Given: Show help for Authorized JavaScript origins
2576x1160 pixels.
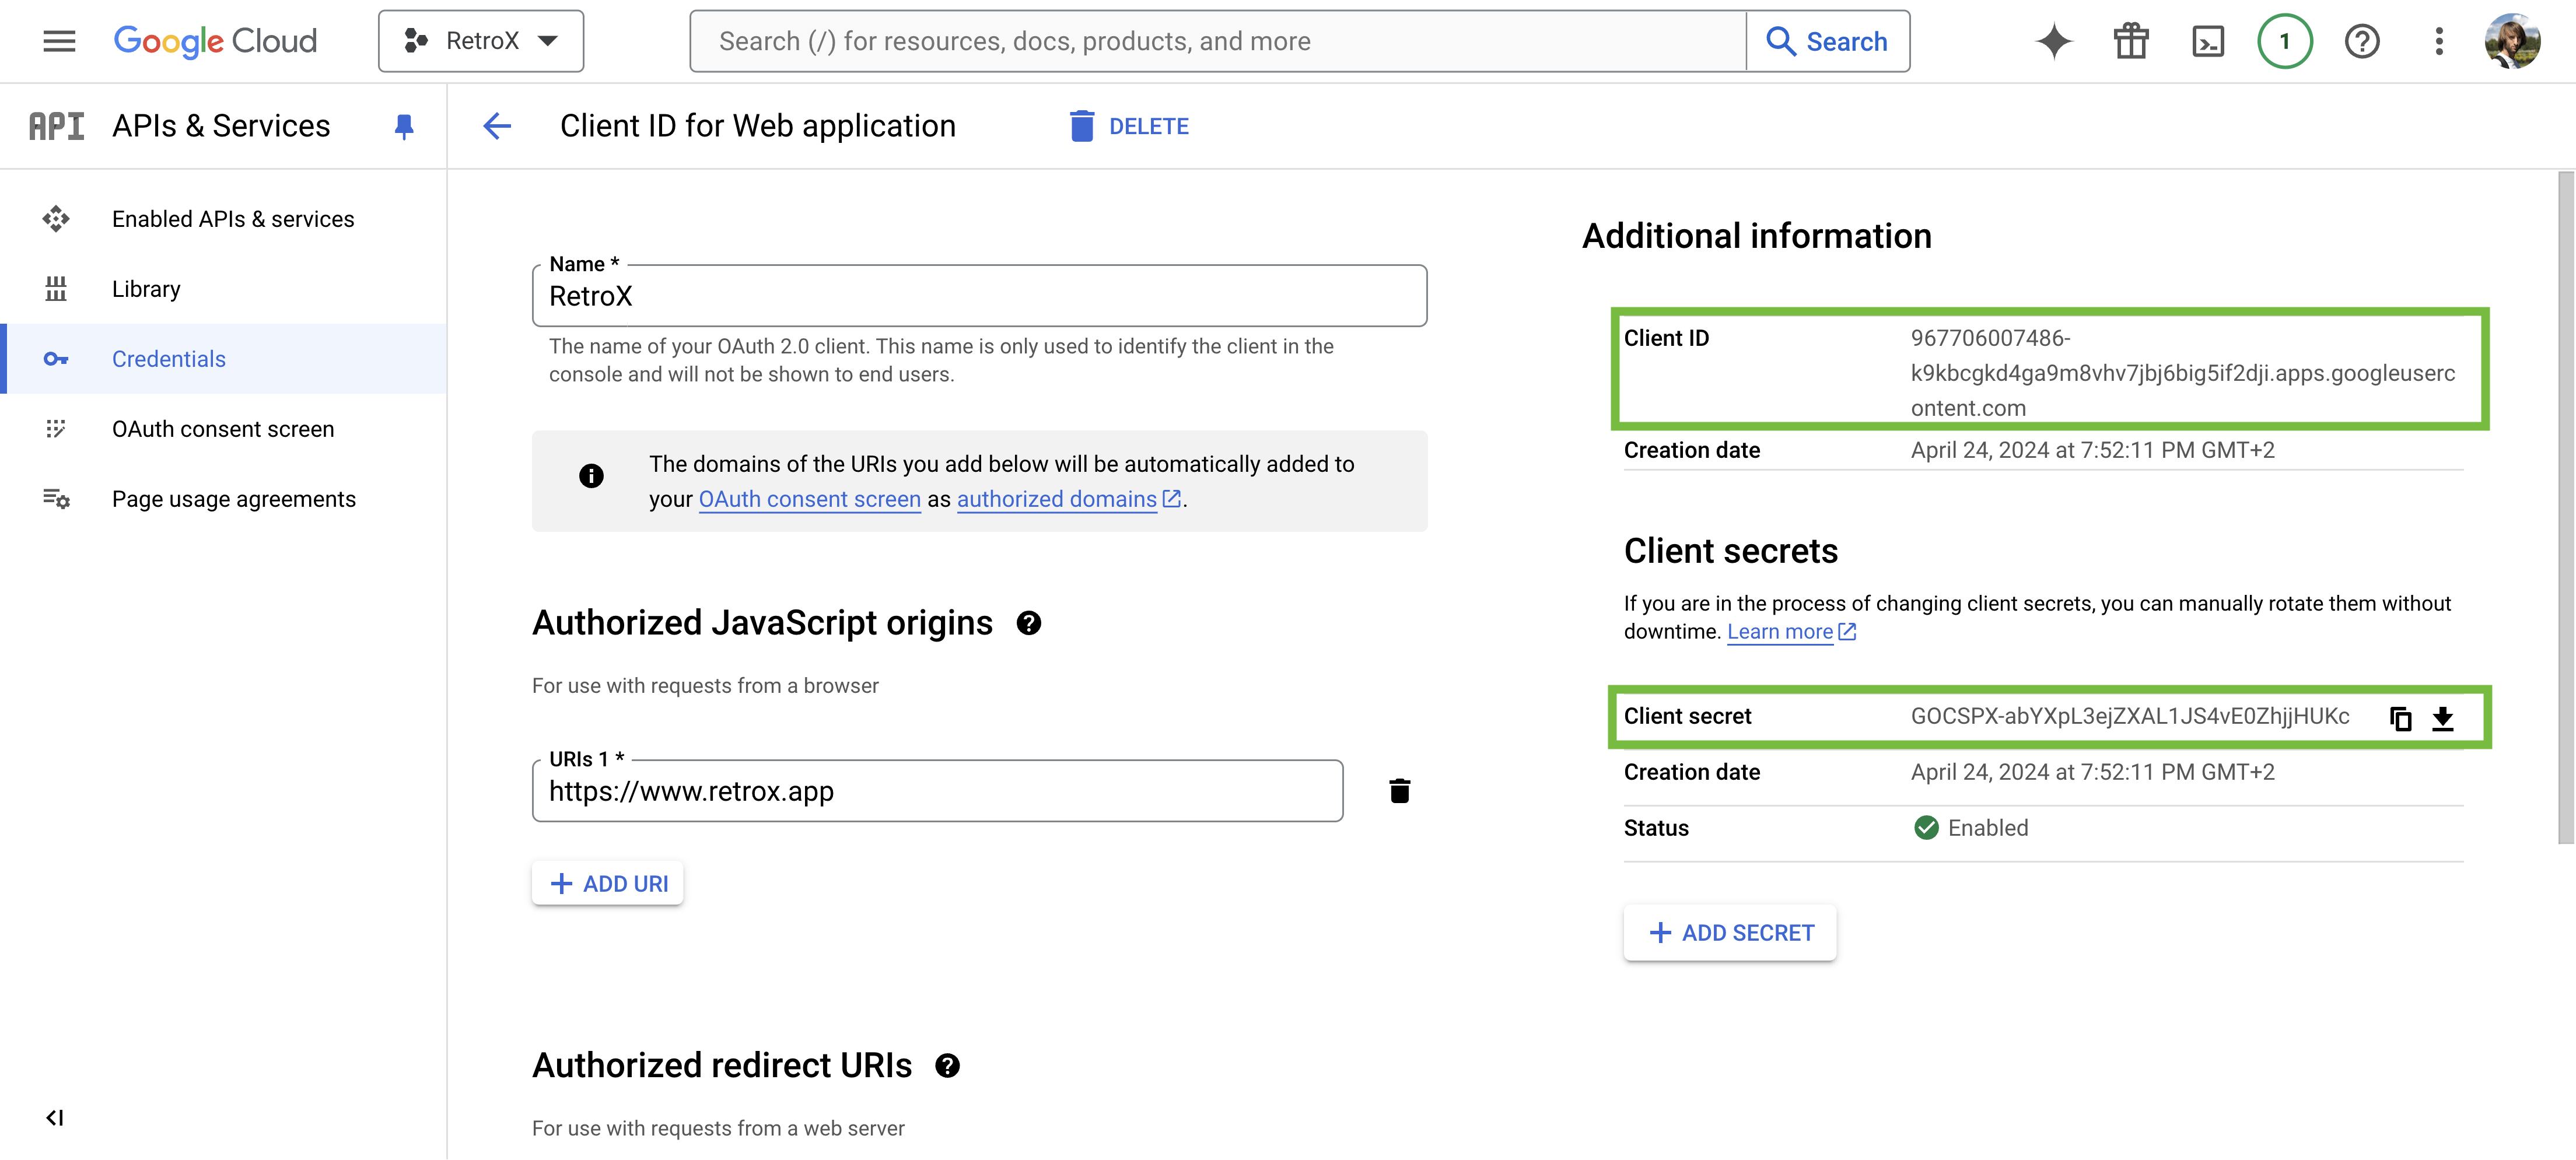Looking at the screenshot, I should point(1029,623).
